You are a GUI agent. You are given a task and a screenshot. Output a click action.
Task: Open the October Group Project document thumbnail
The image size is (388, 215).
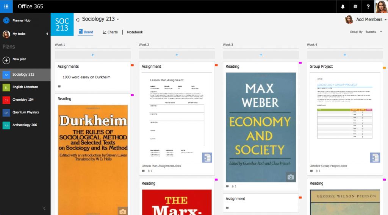point(345,118)
